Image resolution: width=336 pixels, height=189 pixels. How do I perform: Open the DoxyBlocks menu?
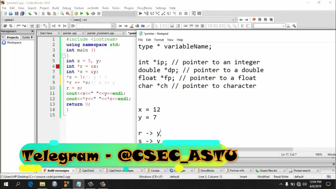tap(145, 8)
